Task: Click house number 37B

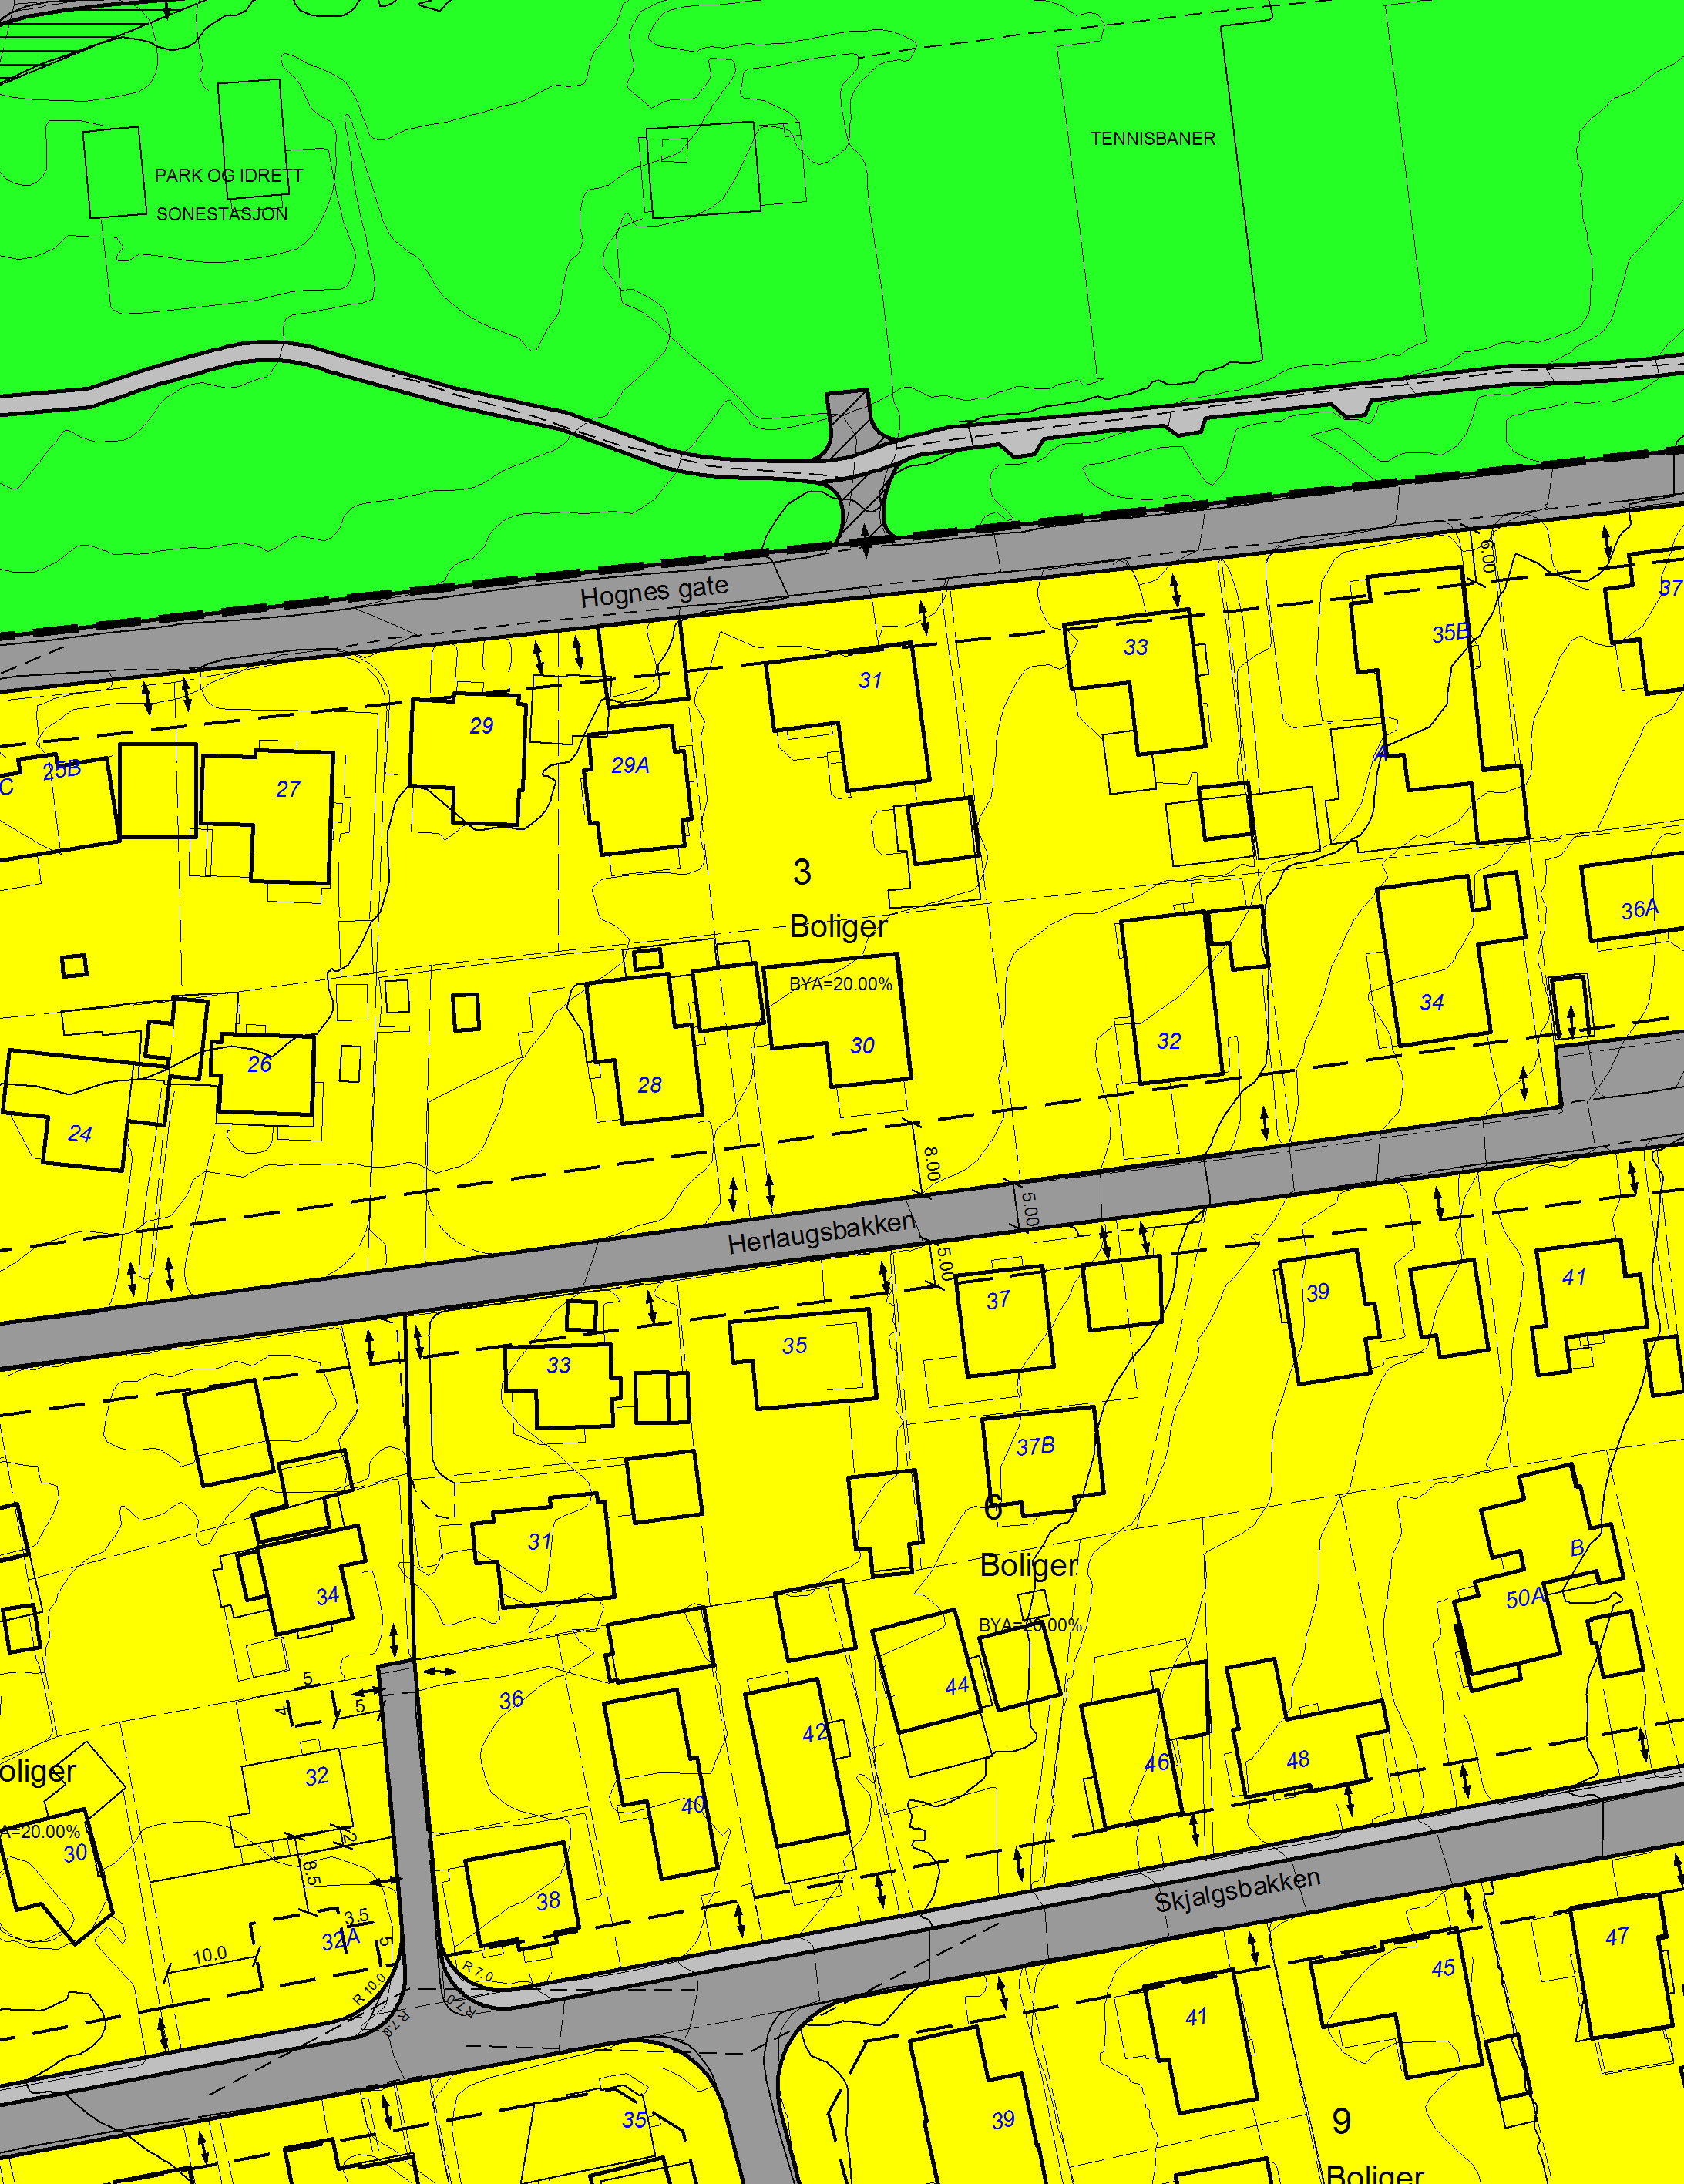Action: click(x=1035, y=1445)
